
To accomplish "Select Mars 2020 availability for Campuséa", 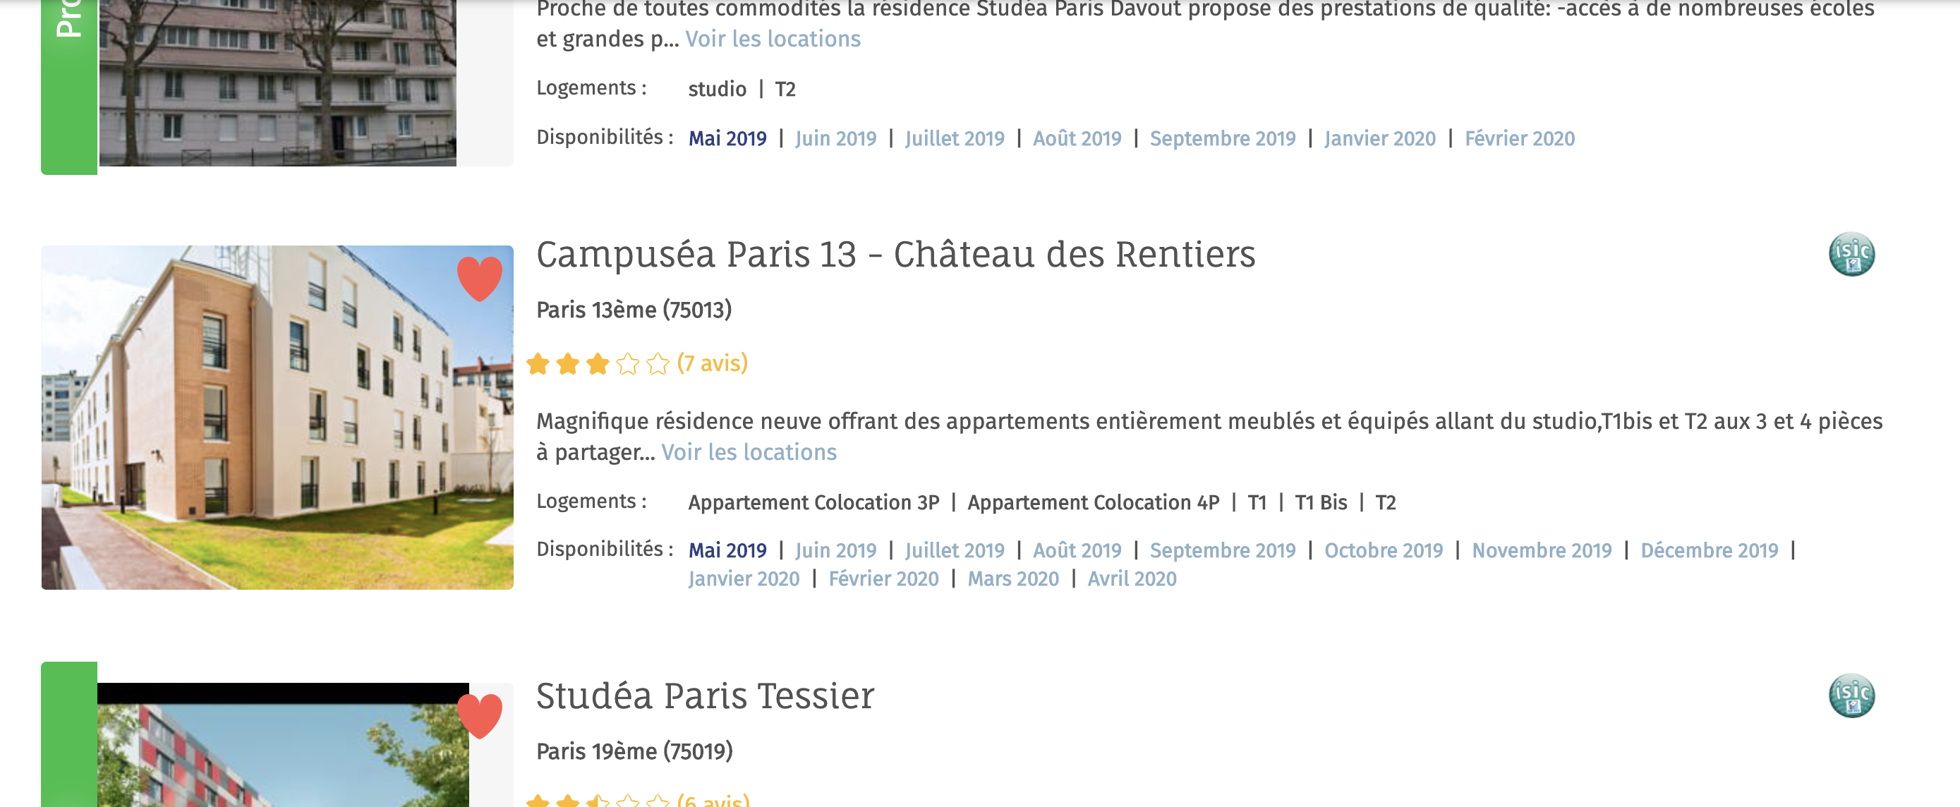I will pos(1012,579).
